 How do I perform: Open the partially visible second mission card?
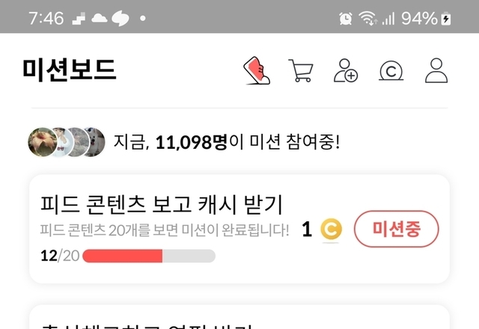click(239, 317)
